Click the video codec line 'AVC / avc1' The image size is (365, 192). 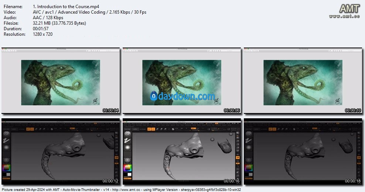(43, 12)
